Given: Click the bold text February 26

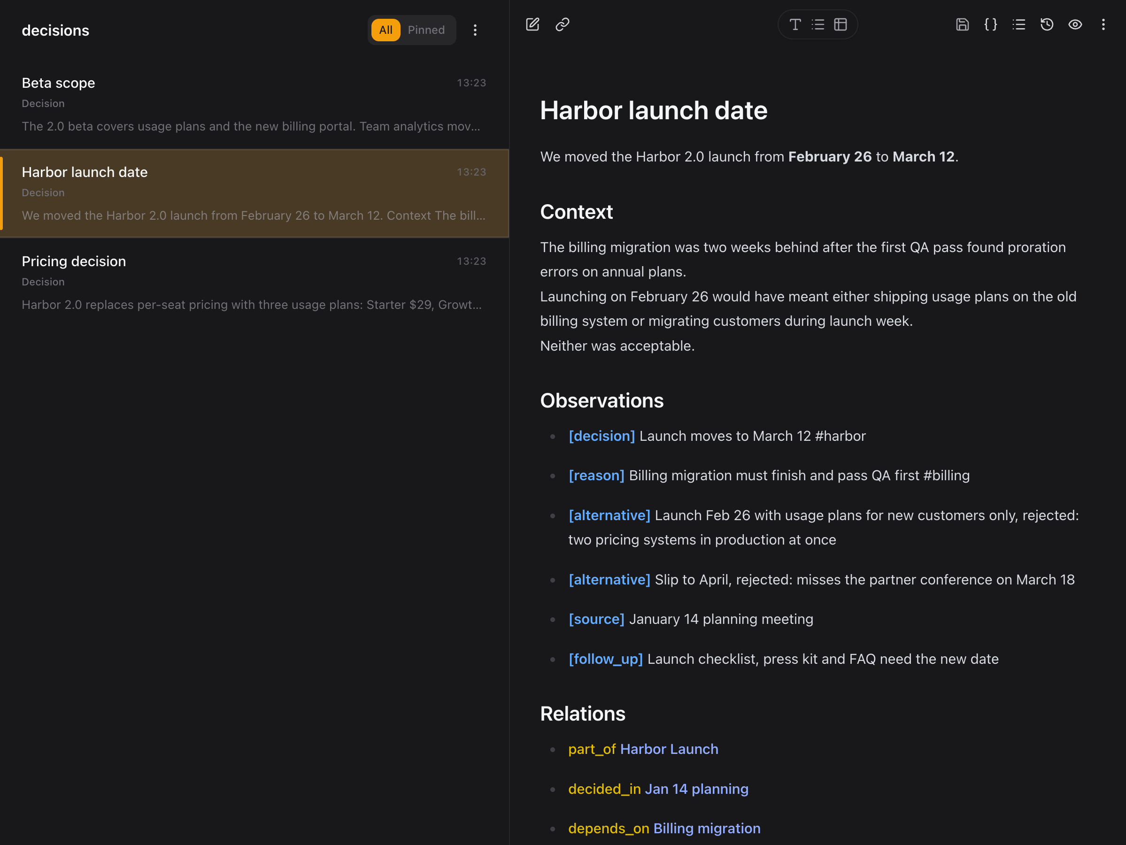Looking at the screenshot, I should [830, 156].
